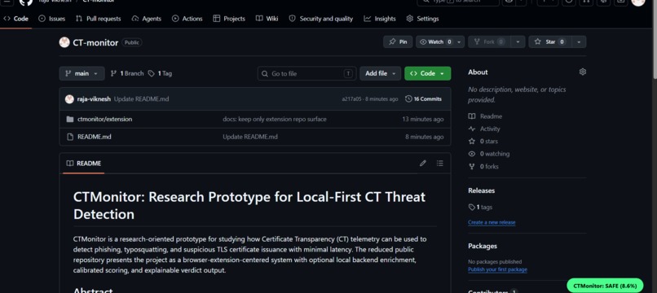Click the CTMonitor: SAFE (8.6%) badge
Viewport: 657px width, 293px height.
[605, 286]
